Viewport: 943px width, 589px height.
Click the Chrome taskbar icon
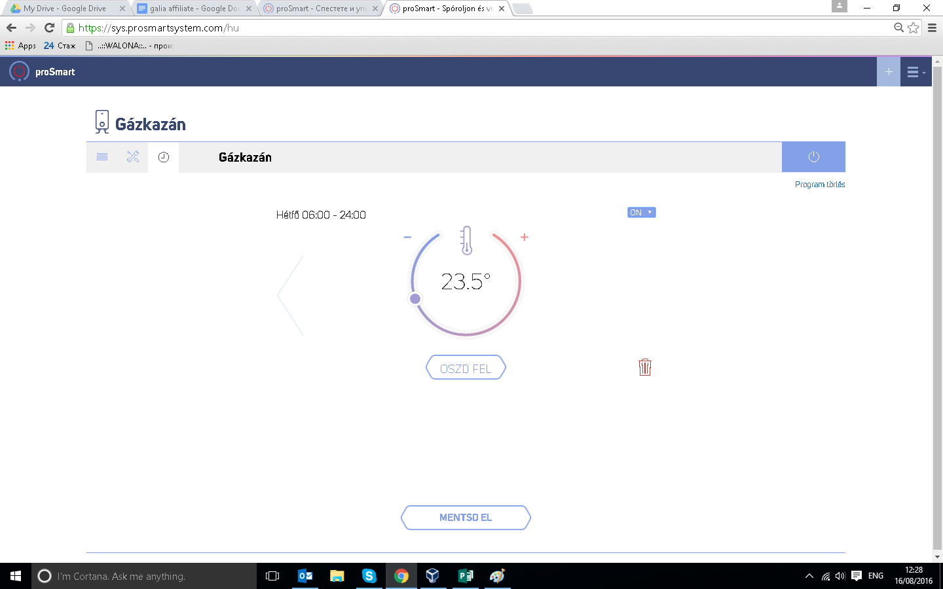pyautogui.click(x=401, y=576)
